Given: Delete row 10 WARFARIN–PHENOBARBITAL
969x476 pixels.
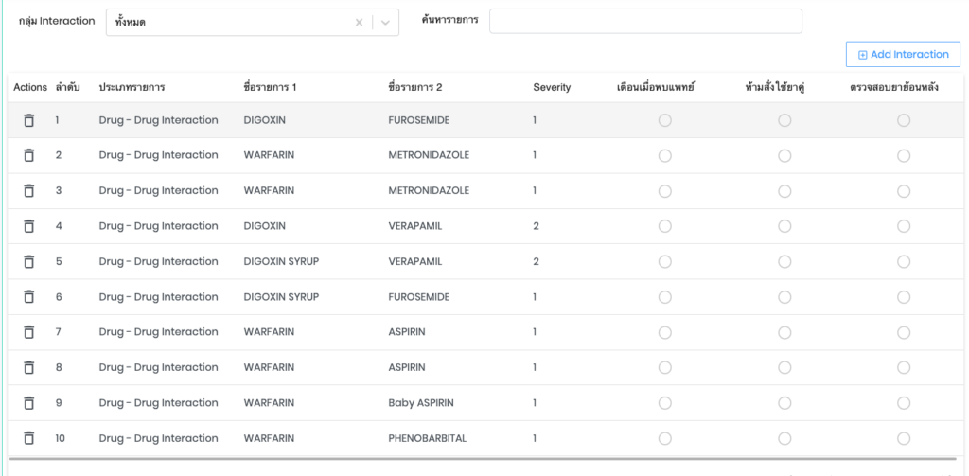Looking at the screenshot, I should (28, 438).
